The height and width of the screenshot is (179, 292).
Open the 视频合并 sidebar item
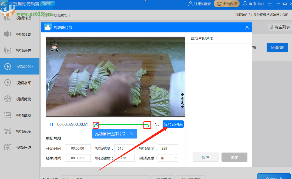click(x=19, y=50)
